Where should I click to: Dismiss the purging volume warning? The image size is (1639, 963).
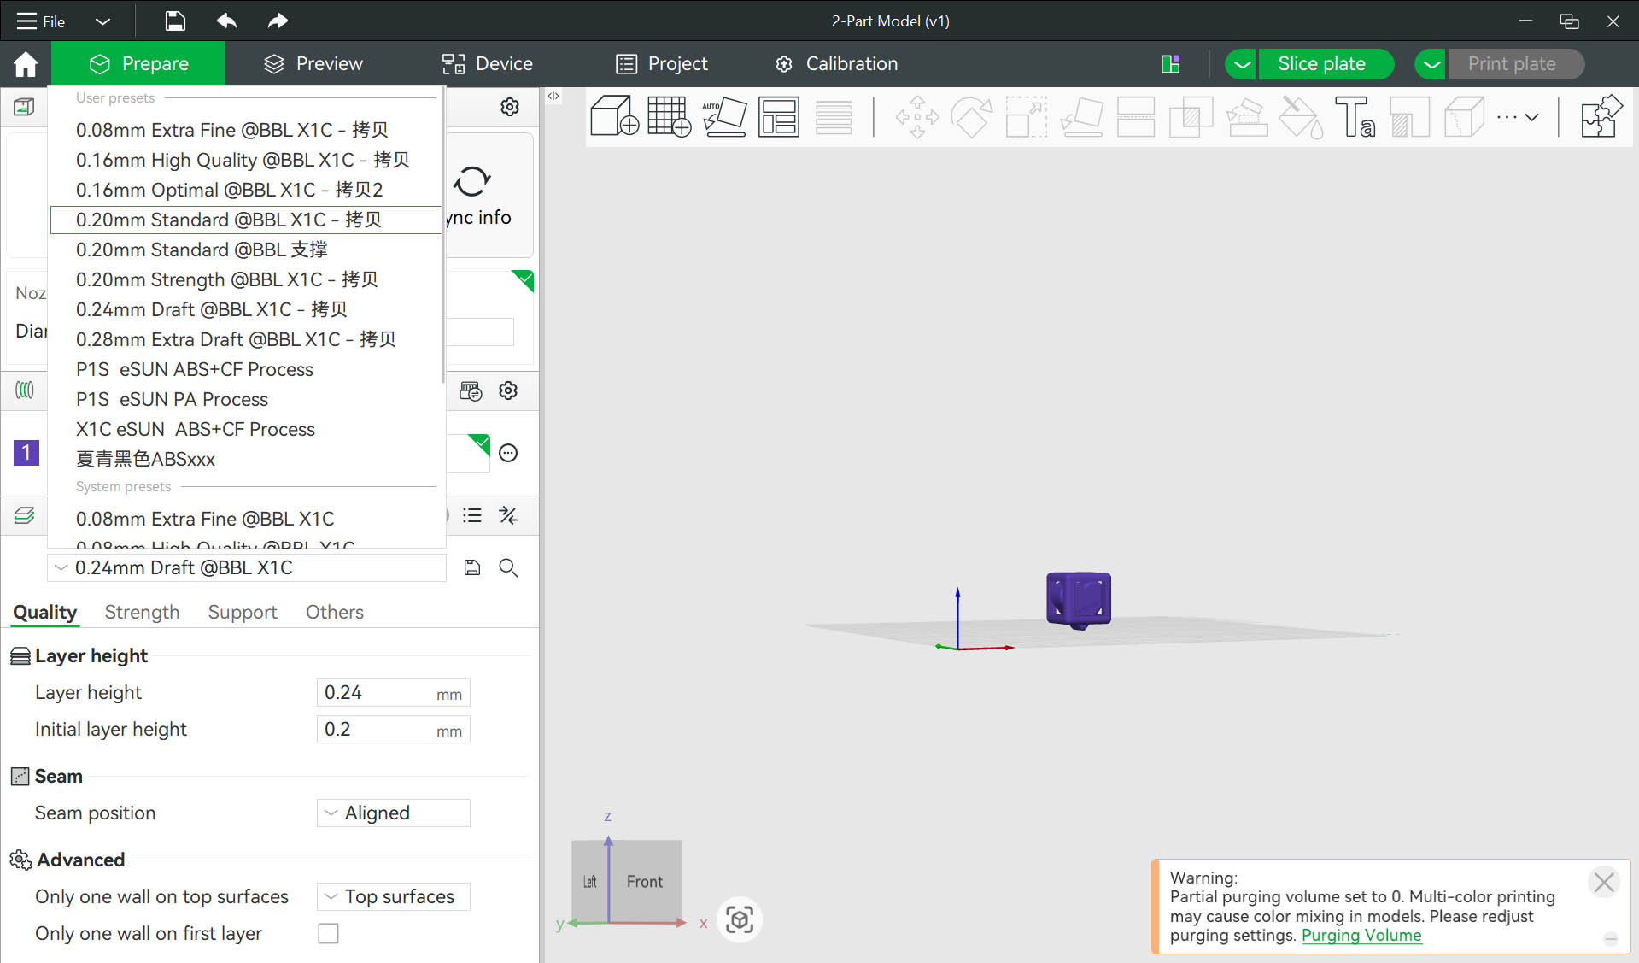[x=1604, y=882]
